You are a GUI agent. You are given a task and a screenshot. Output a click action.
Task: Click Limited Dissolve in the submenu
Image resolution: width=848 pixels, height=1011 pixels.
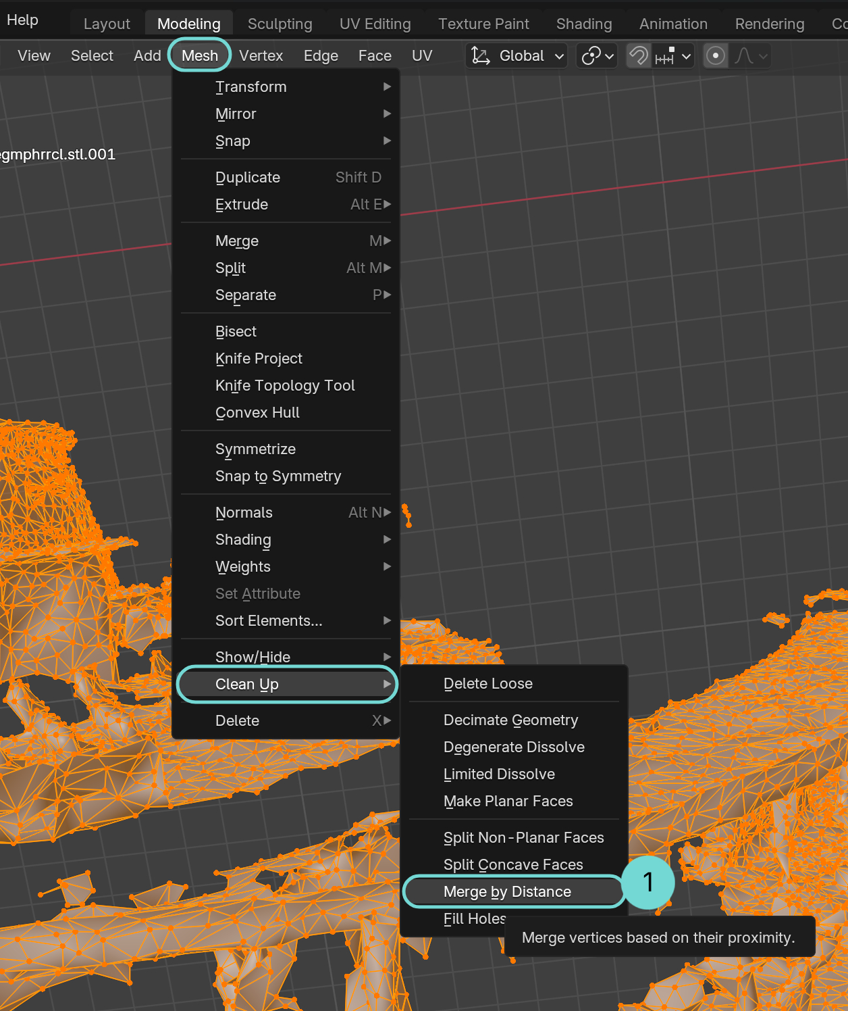(x=499, y=774)
